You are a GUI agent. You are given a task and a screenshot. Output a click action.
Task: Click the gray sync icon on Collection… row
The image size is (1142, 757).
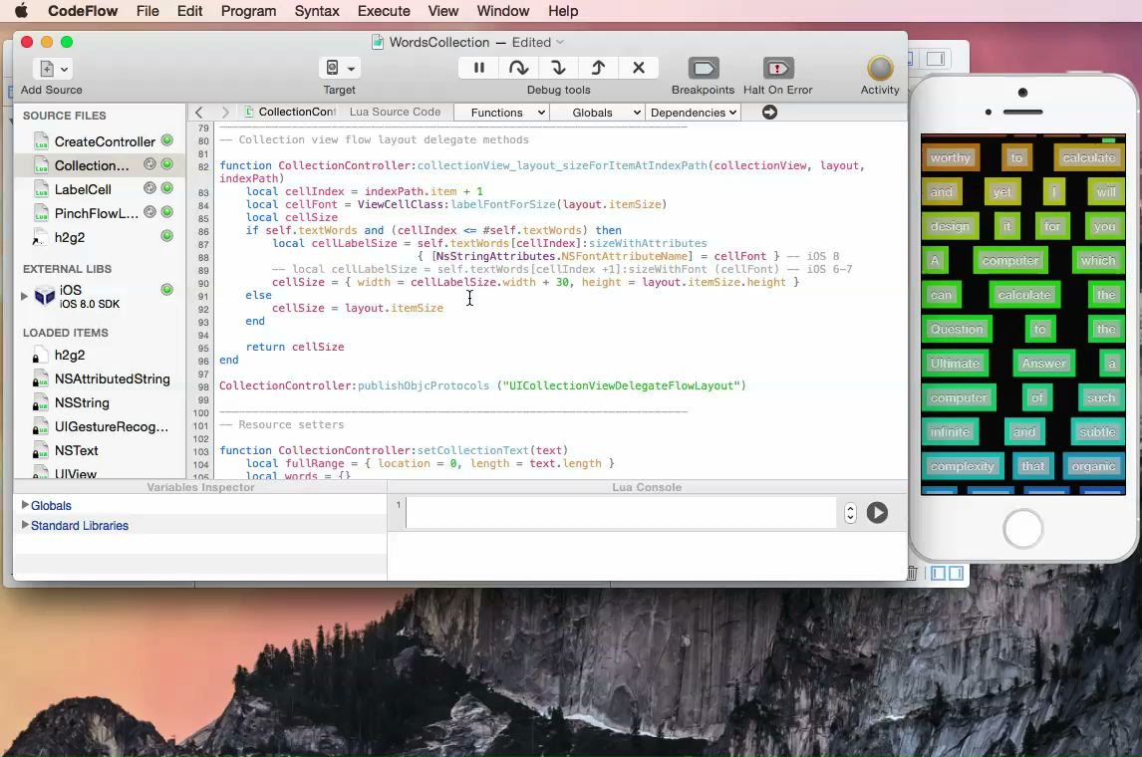[150, 164]
